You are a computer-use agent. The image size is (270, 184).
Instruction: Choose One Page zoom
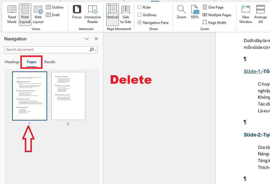click(213, 7)
